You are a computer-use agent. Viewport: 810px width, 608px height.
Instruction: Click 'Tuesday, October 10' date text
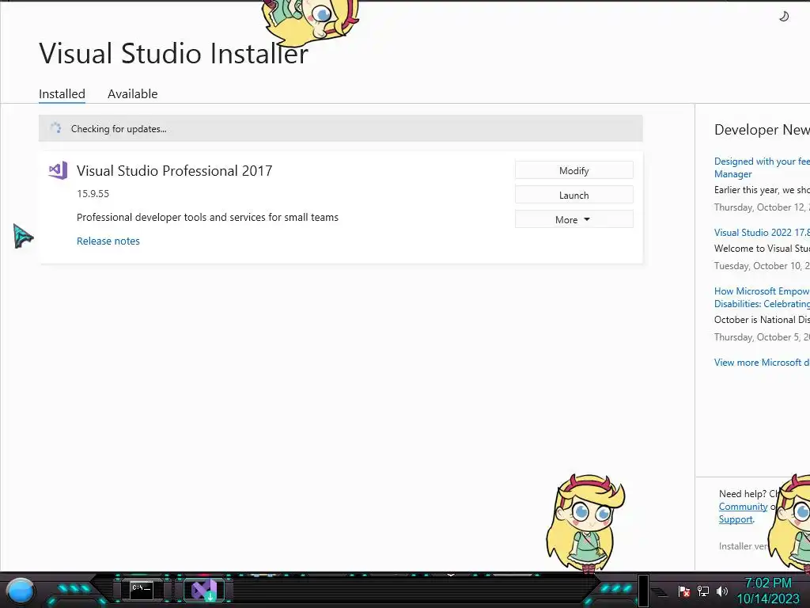[x=762, y=266]
